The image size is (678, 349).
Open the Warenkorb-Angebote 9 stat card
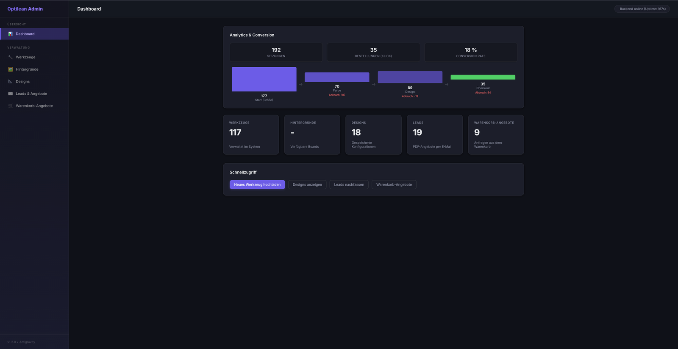pos(496,135)
